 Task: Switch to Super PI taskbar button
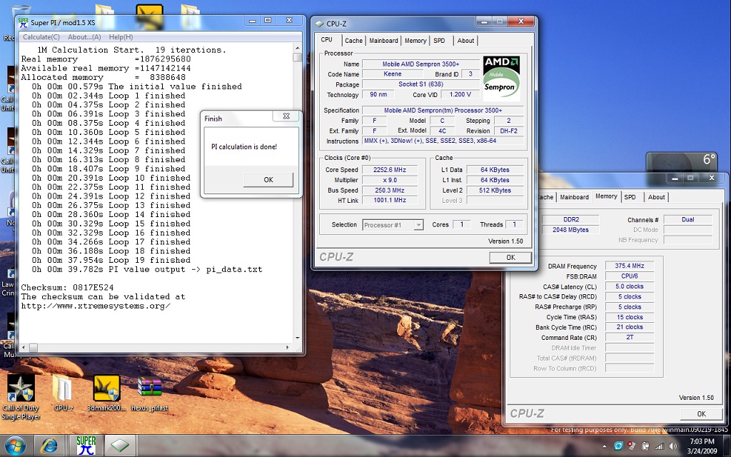(86, 446)
